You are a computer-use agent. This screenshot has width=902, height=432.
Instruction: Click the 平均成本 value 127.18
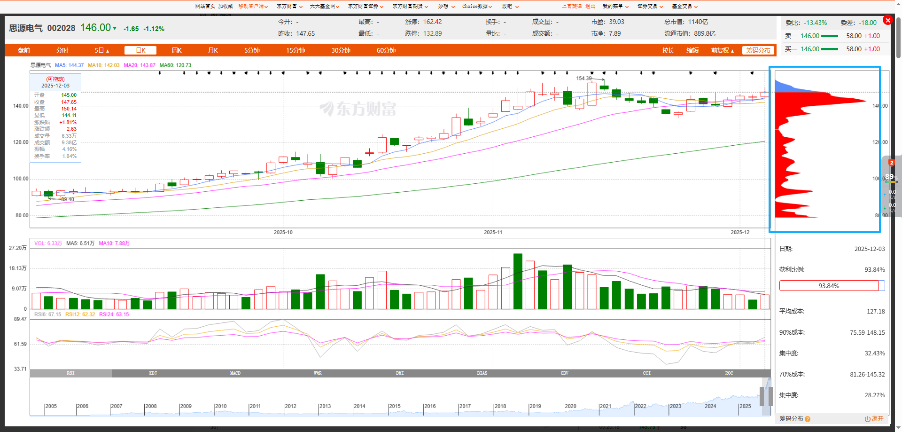876,311
